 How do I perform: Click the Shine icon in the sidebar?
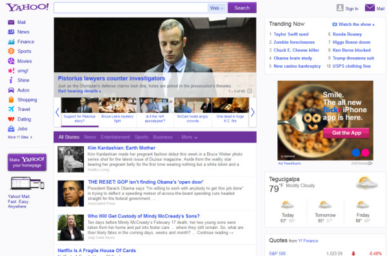(x=11, y=80)
